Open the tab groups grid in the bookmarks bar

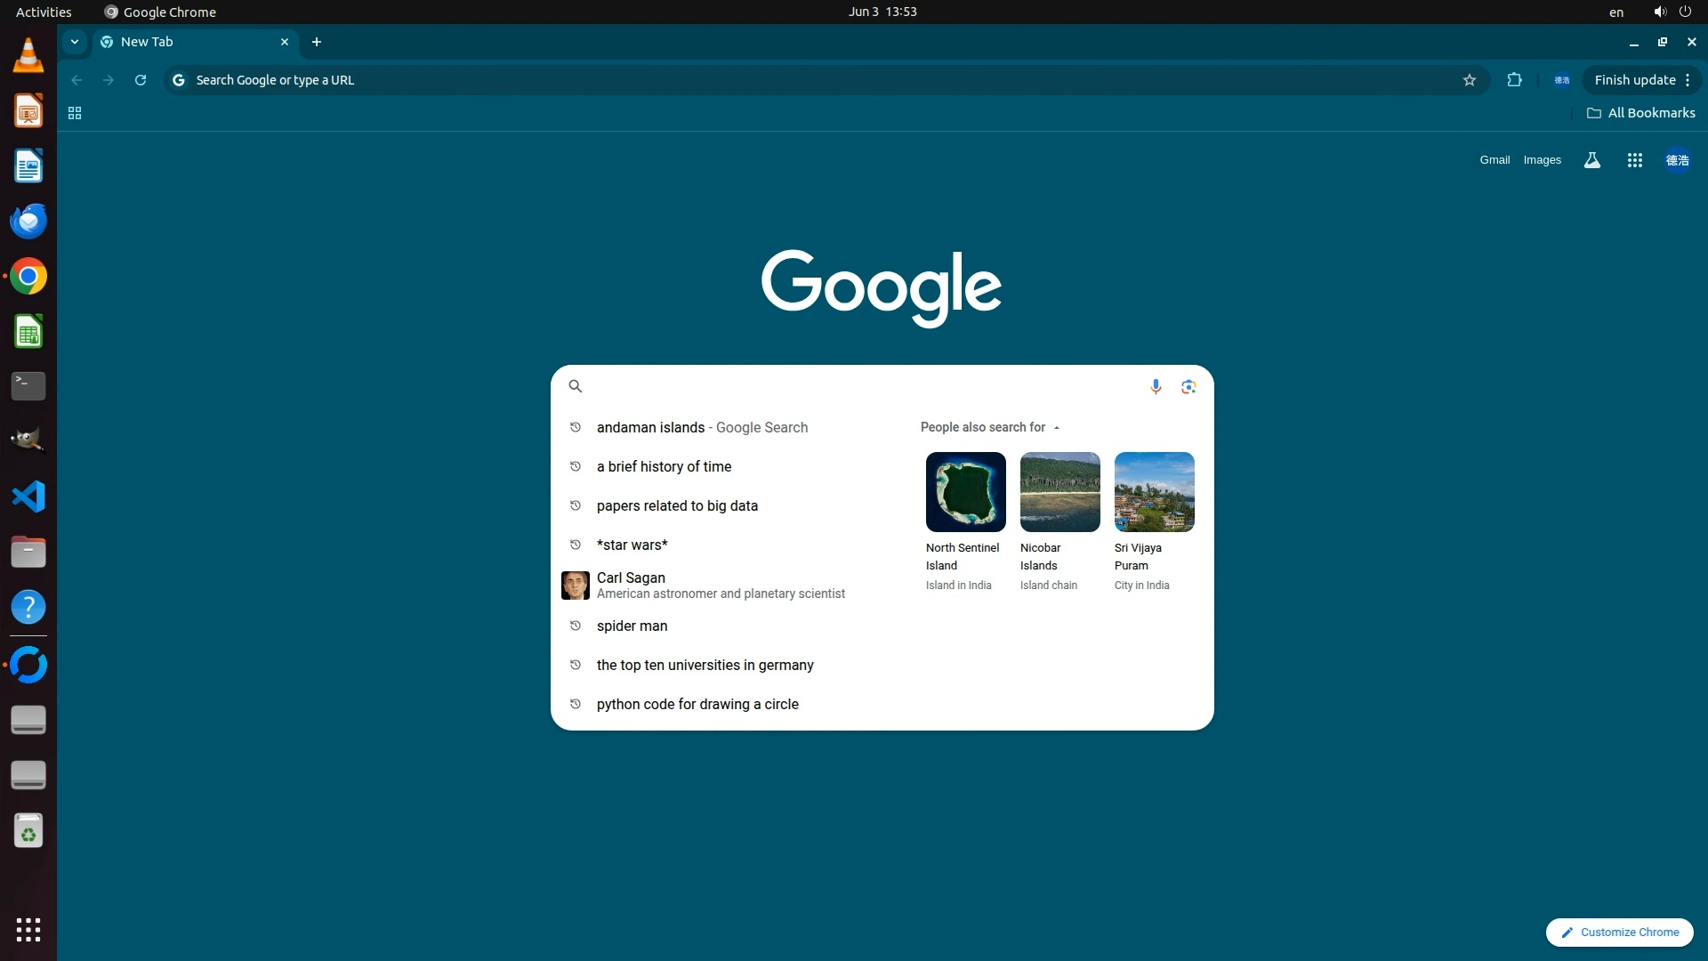click(75, 113)
